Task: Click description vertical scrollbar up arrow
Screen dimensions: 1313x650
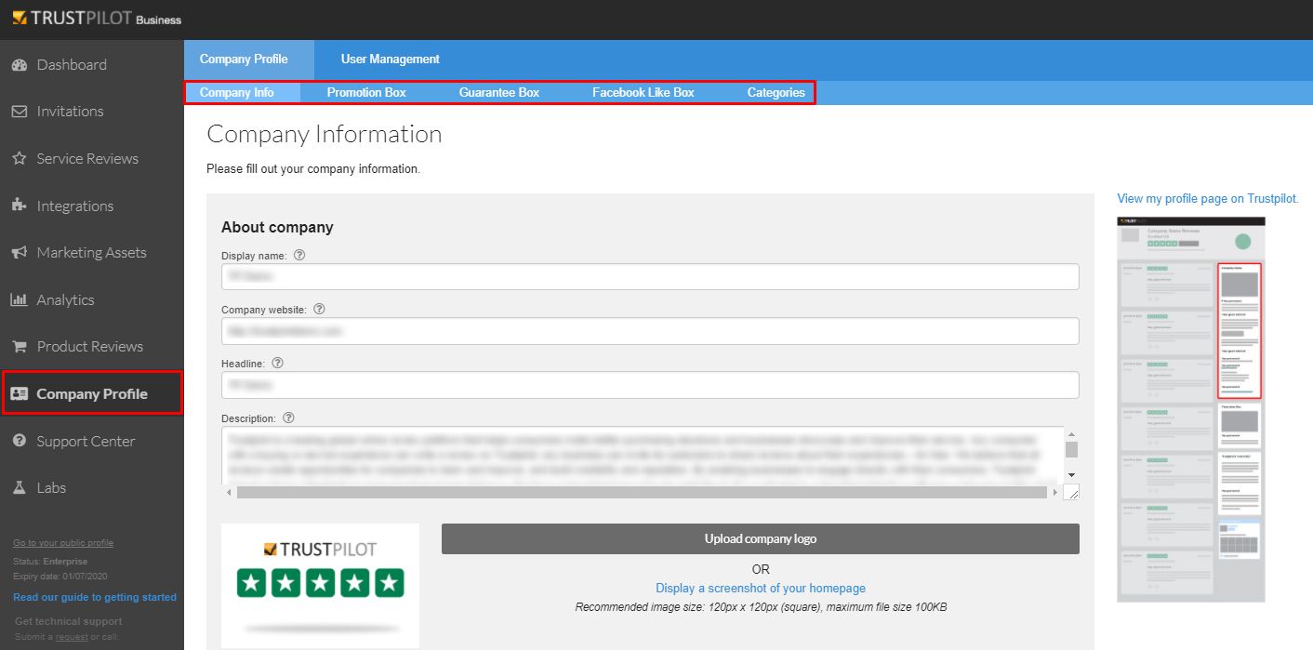Action: 1071,434
